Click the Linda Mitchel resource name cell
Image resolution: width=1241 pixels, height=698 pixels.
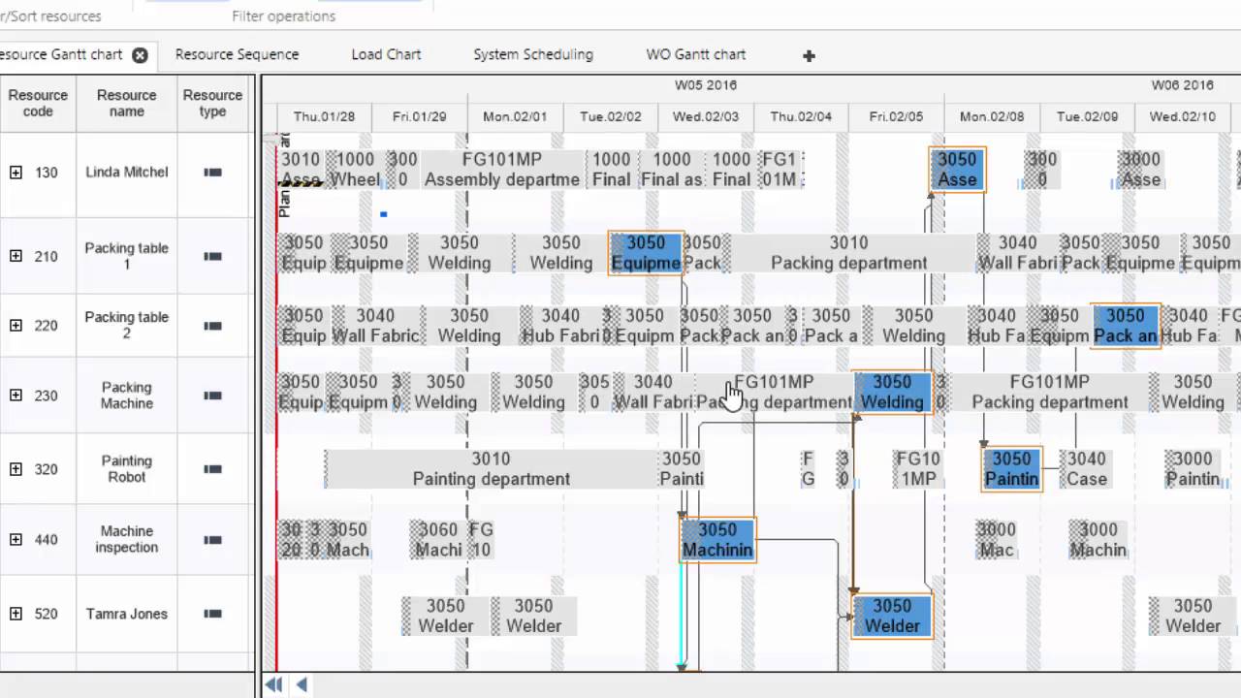pyautogui.click(x=126, y=173)
